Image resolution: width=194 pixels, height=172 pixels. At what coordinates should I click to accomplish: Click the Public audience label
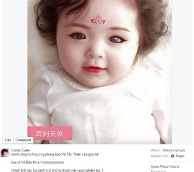(180, 156)
